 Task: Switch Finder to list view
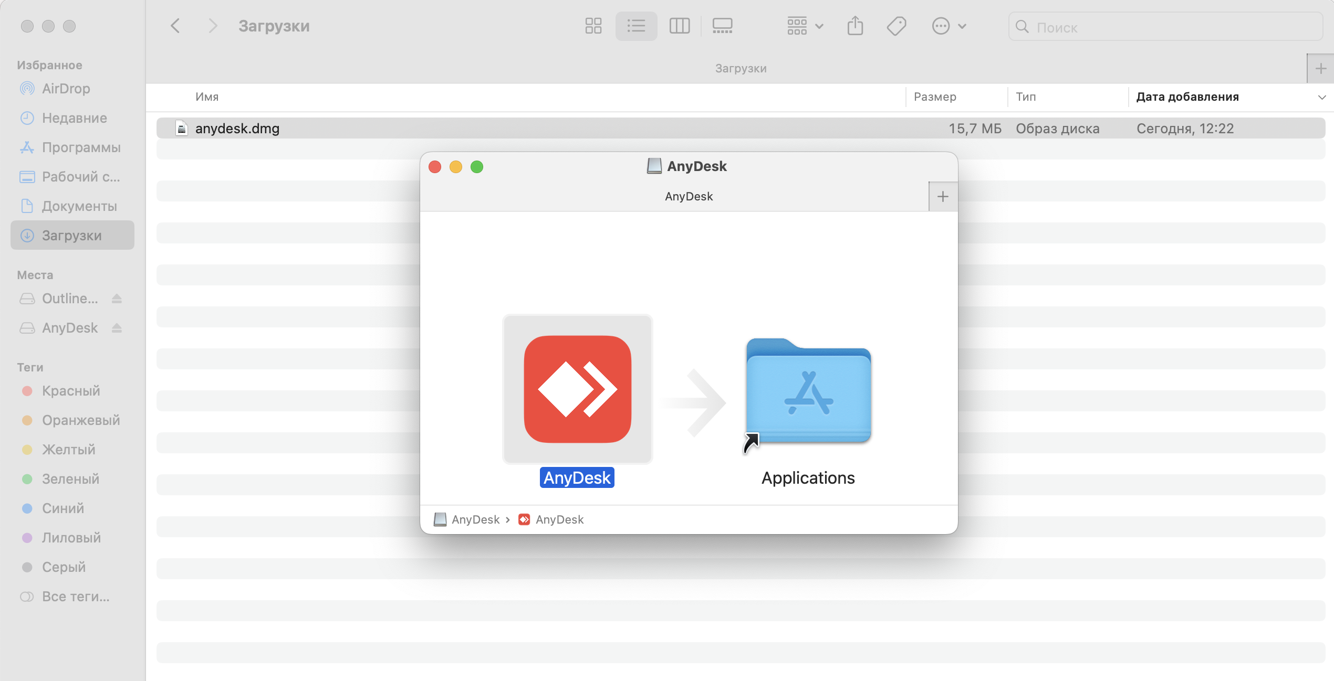(636, 26)
